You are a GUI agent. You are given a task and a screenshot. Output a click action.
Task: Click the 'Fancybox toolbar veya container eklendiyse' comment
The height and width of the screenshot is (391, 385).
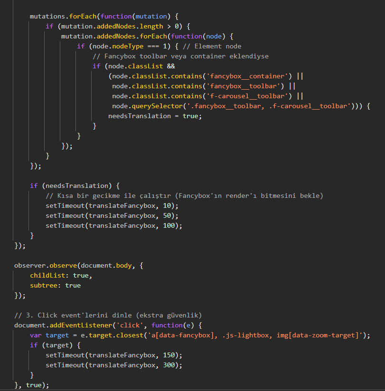pos(181,56)
